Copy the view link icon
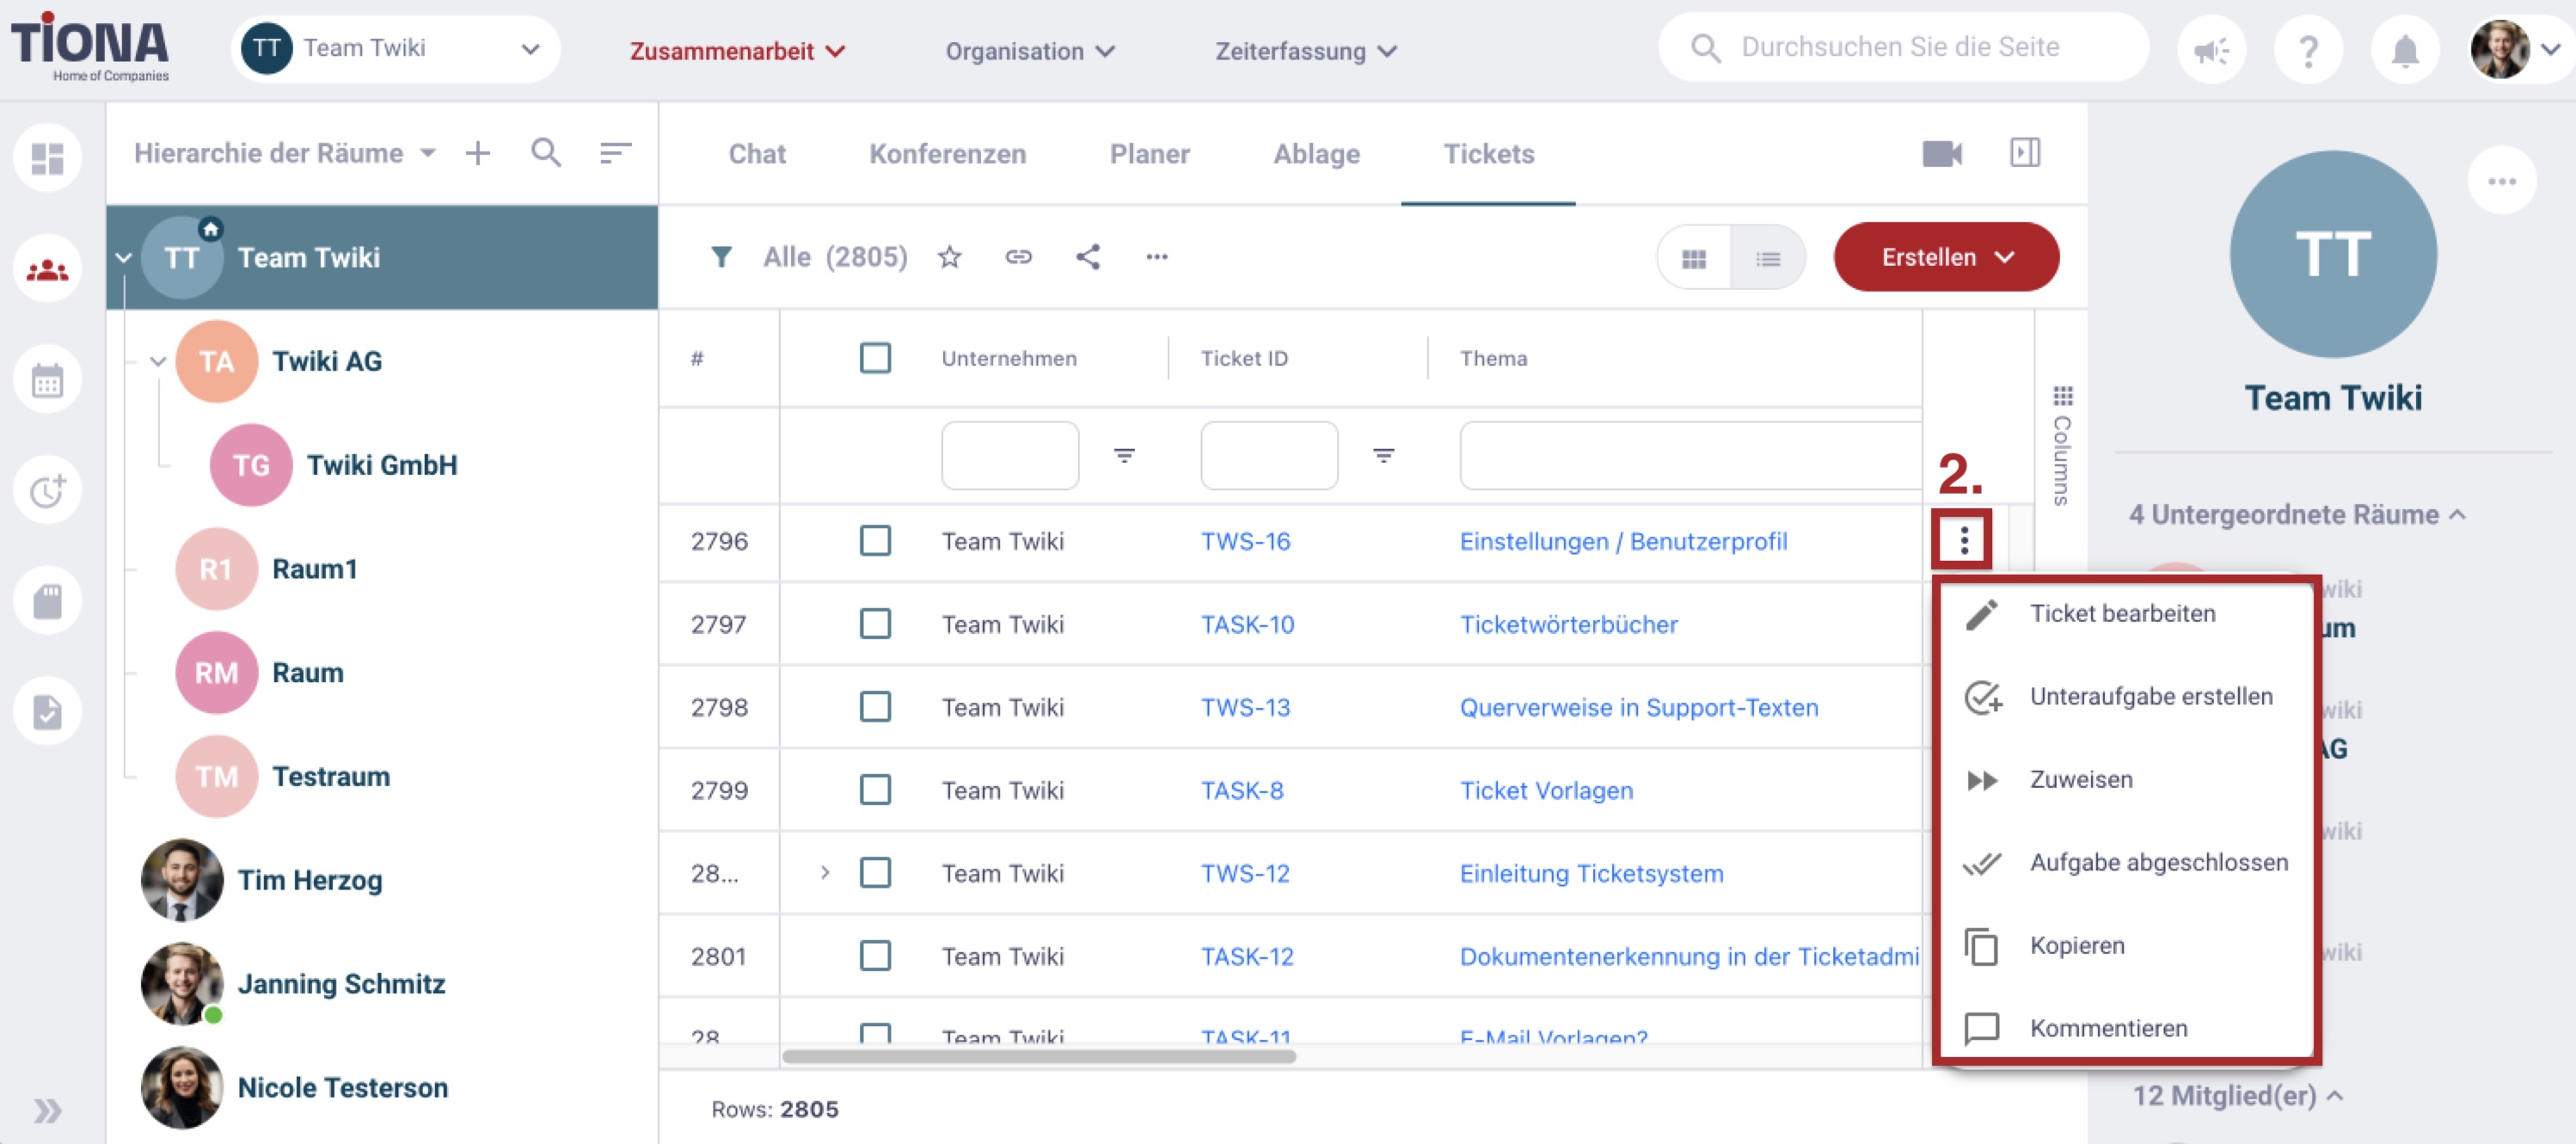Screen dimensions: 2576x1144 pos(1018,257)
